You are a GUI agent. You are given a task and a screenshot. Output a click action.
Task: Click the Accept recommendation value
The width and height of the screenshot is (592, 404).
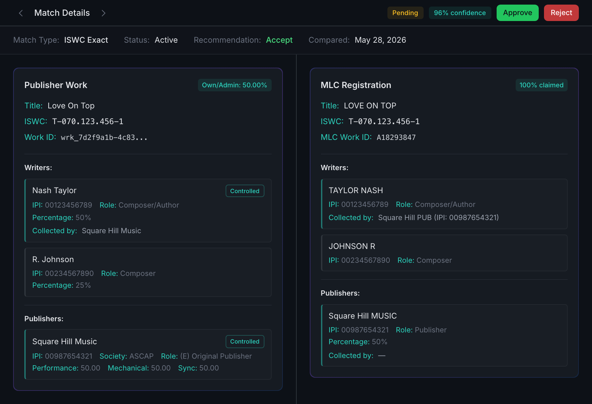tap(279, 40)
